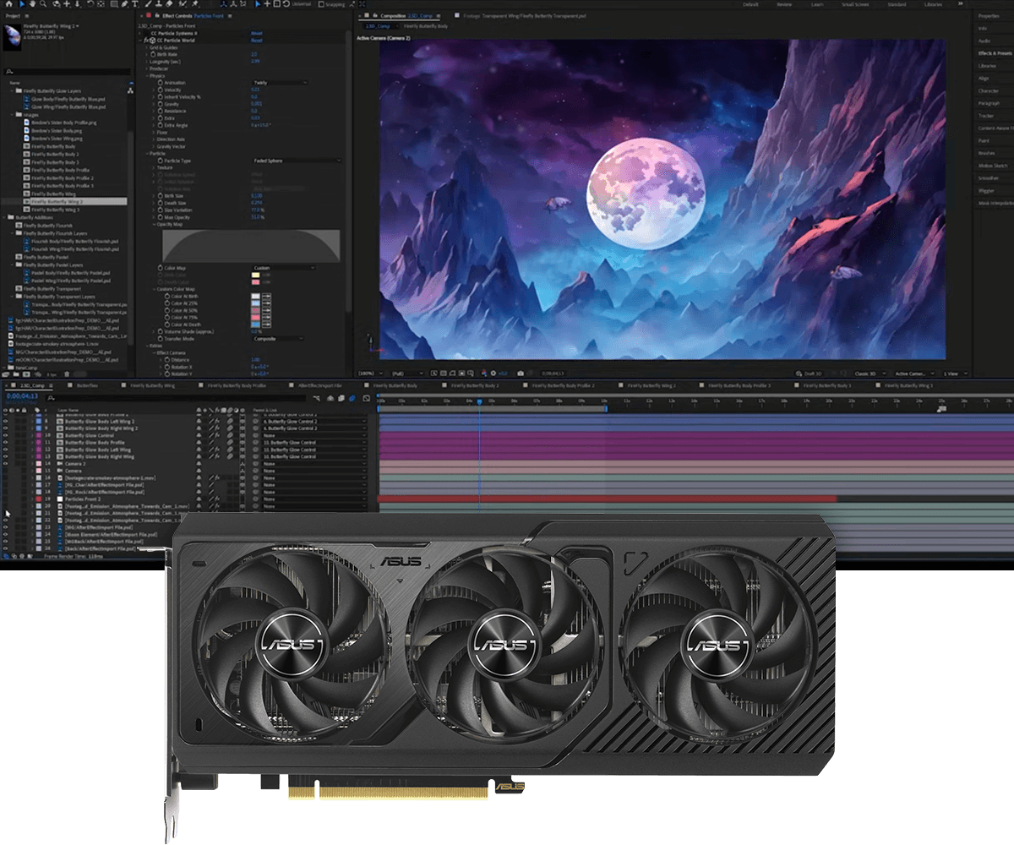Click the Color At Birth color swatch
The image size is (1014, 845).
click(x=255, y=296)
